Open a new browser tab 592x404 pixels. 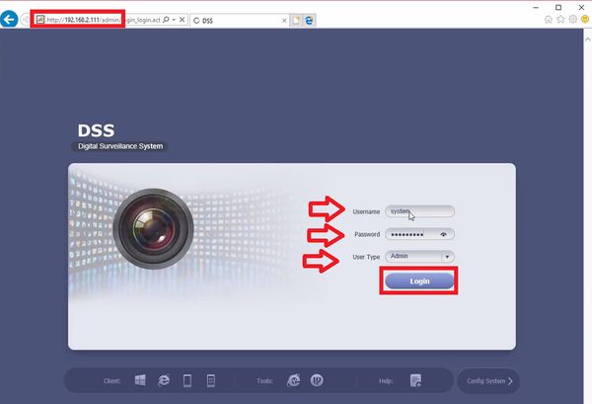[296, 21]
